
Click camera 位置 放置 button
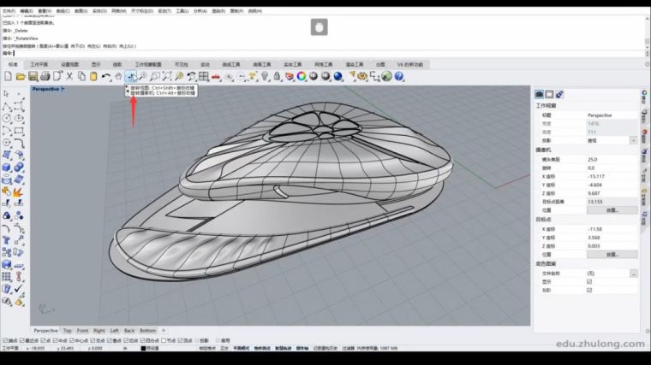click(x=612, y=210)
